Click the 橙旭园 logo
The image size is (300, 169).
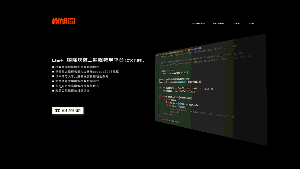tap(63, 21)
